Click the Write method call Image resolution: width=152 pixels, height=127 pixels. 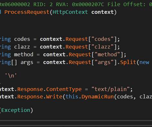coord(54,97)
